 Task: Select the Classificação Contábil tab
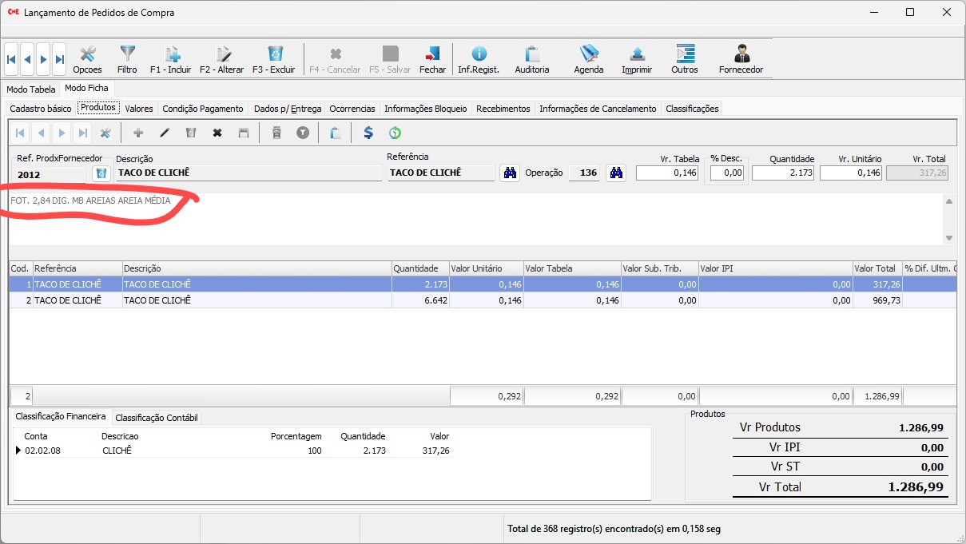156,418
